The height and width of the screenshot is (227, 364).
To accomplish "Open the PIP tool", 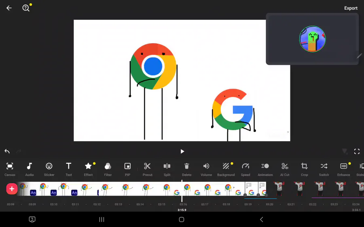I will click(127, 169).
